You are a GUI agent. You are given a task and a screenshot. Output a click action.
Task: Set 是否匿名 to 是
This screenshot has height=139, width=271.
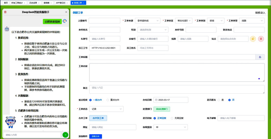(x=221, y=100)
